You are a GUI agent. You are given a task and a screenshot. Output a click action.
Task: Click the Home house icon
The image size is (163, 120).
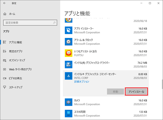coord(5,14)
